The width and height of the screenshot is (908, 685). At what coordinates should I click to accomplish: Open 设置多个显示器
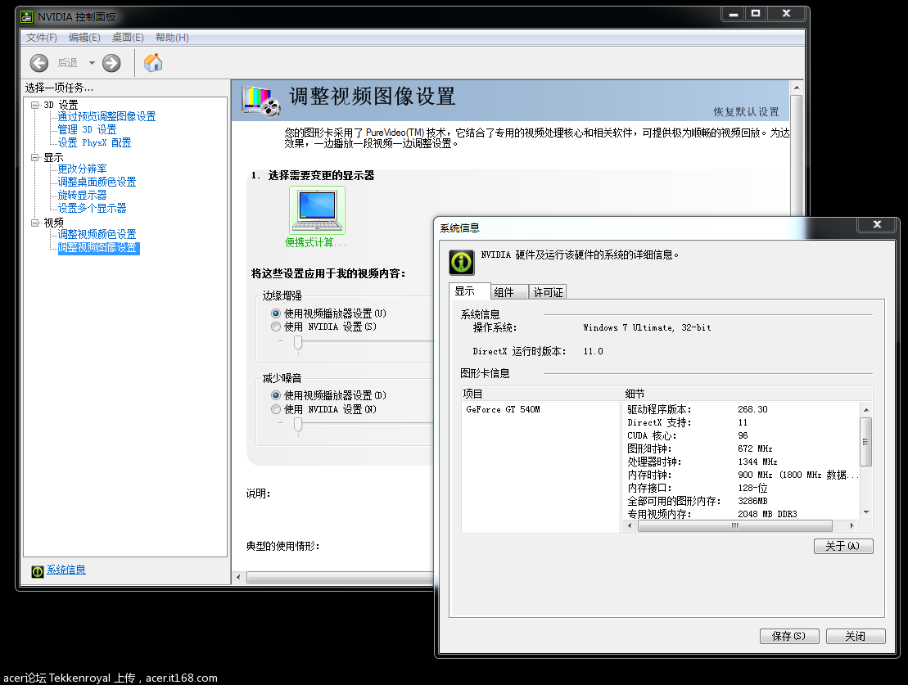(x=92, y=208)
